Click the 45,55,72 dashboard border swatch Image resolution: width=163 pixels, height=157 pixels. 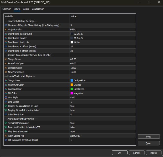72,38
